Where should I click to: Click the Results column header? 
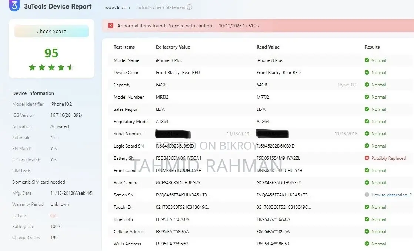[x=372, y=47]
